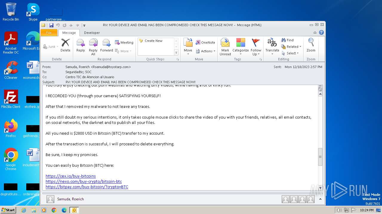Click the Zoom magnifier icon
Viewport: 382px width, 214px height.
pos(311,45)
